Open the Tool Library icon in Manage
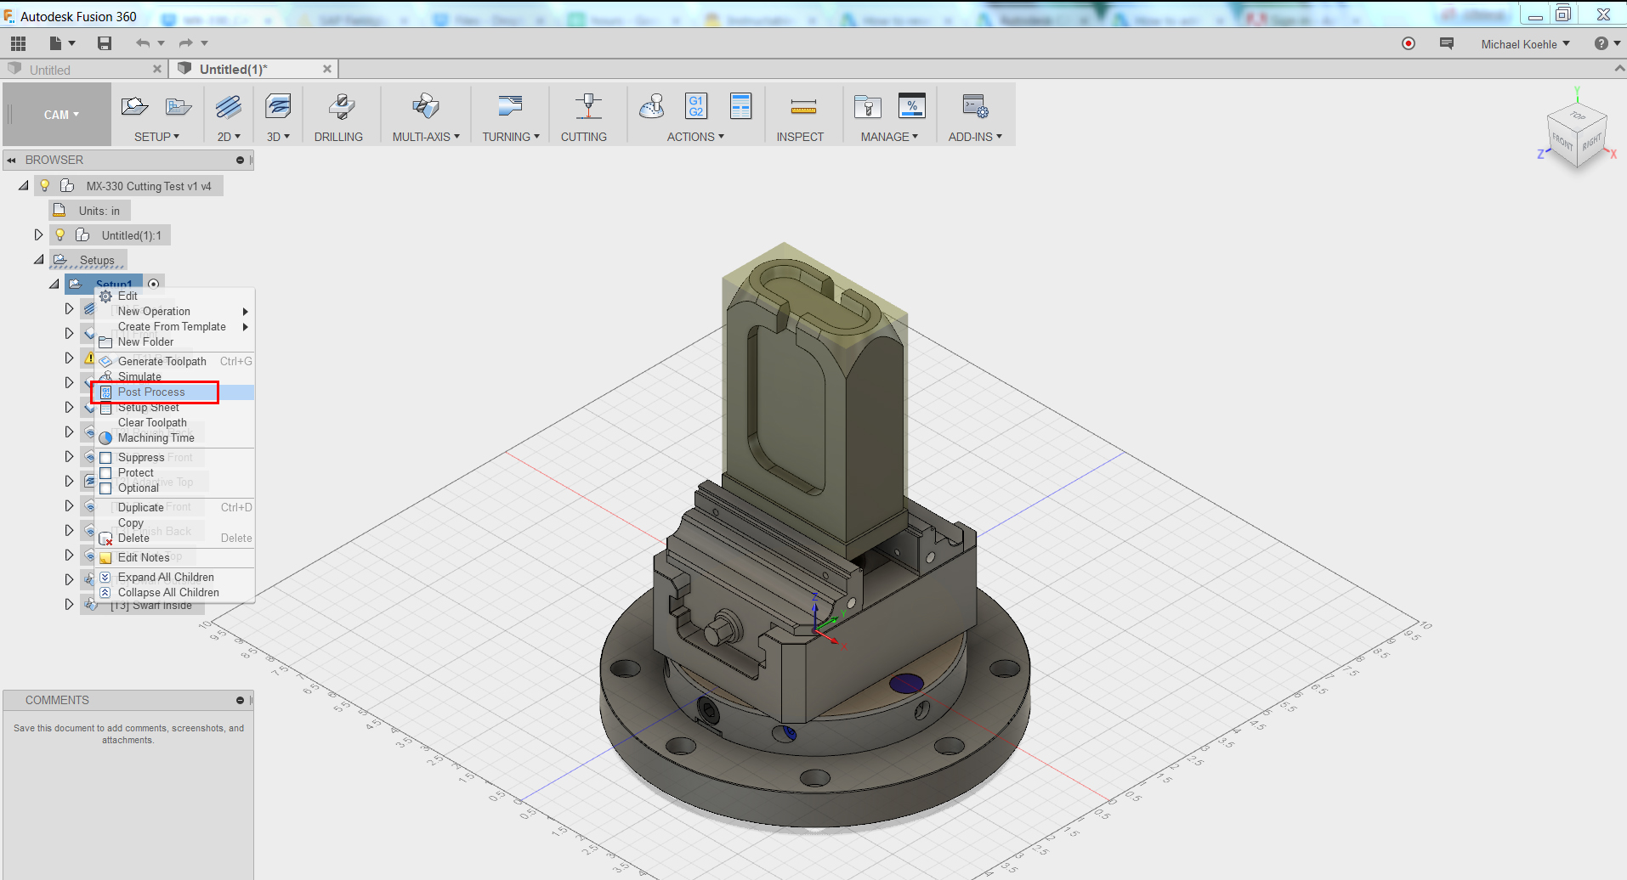Screen dimensions: 1627x880 coord(867,106)
